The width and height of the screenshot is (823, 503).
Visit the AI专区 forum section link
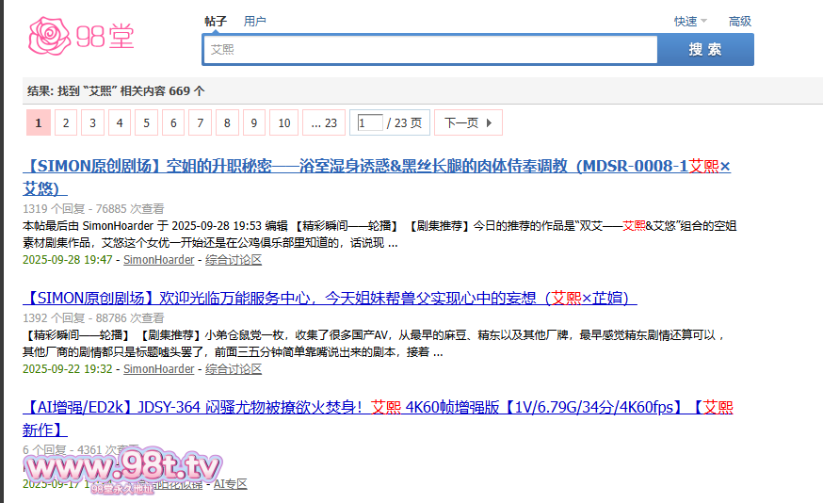click(230, 483)
